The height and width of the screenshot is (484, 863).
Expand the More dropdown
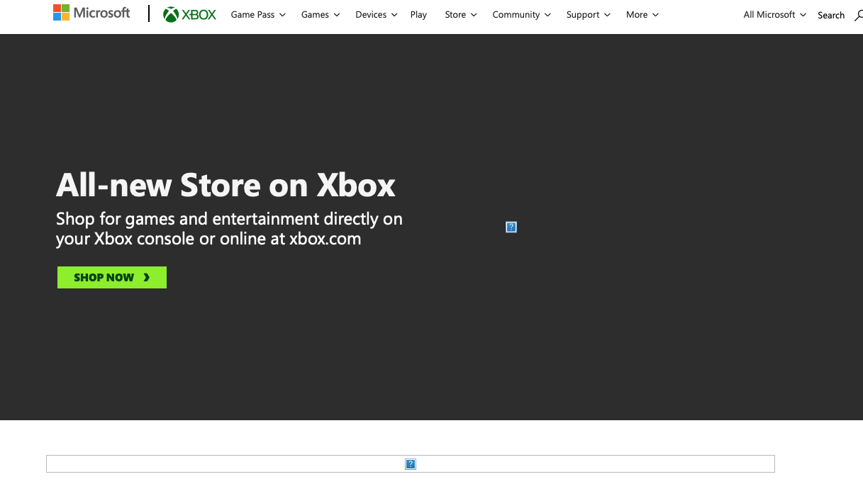click(654, 14)
